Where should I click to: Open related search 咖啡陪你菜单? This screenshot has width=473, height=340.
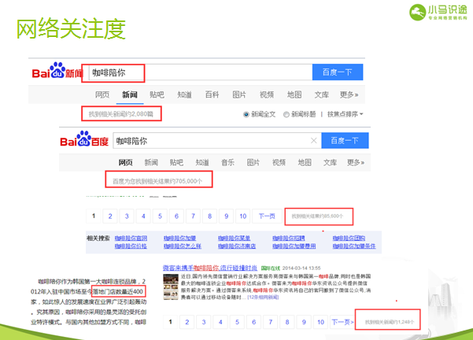click(234, 238)
